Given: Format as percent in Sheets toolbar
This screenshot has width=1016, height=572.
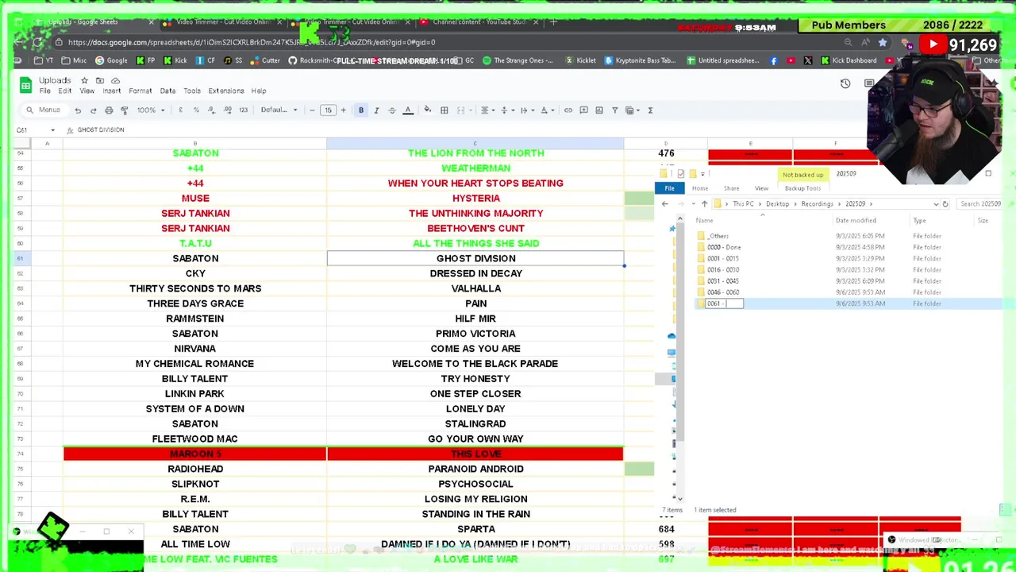Looking at the screenshot, I should 196,110.
